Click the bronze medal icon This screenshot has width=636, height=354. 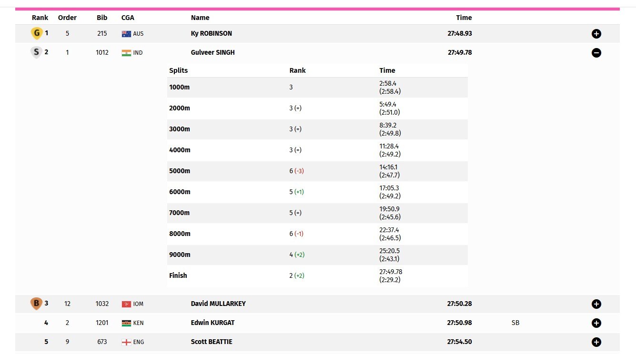36,304
